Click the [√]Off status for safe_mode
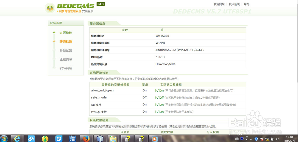Image resolution: width=298 pixels, height=142 pixels. click(x=159, y=98)
